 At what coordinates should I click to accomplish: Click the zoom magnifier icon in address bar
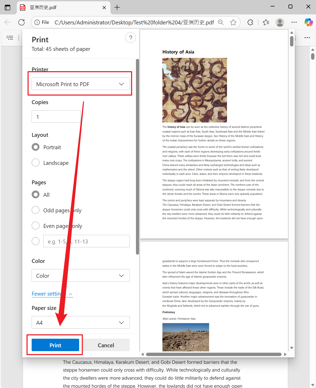click(221, 22)
